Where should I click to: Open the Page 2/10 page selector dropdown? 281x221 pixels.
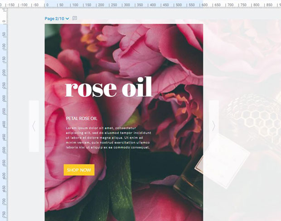click(x=57, y=19)
